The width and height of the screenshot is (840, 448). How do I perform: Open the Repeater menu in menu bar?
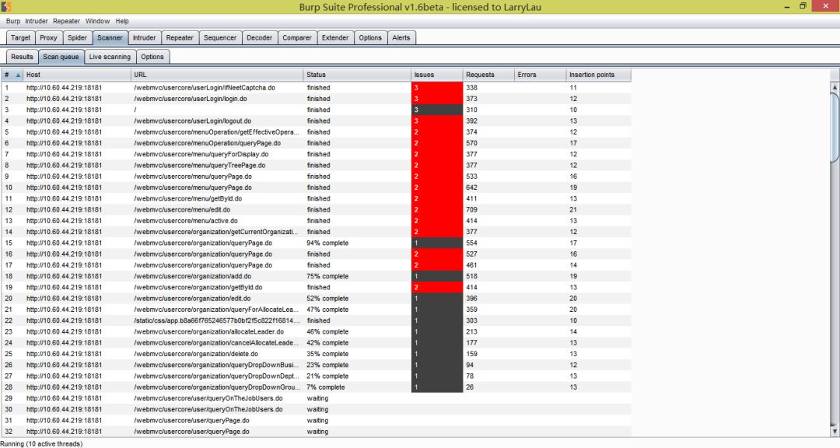[x=66, y=21]
